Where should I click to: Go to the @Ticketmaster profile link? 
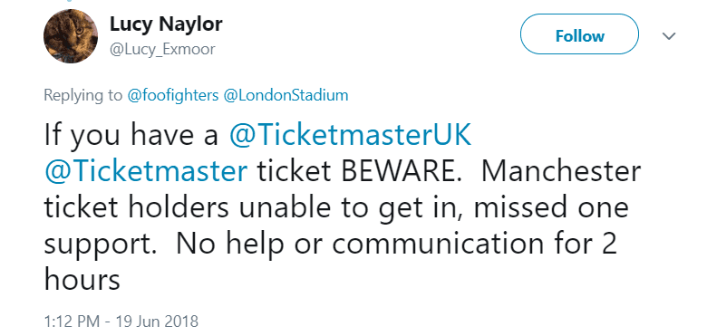pyautogui.click(x=146, y=172)
